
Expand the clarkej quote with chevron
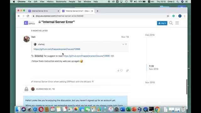click(123, 44)
